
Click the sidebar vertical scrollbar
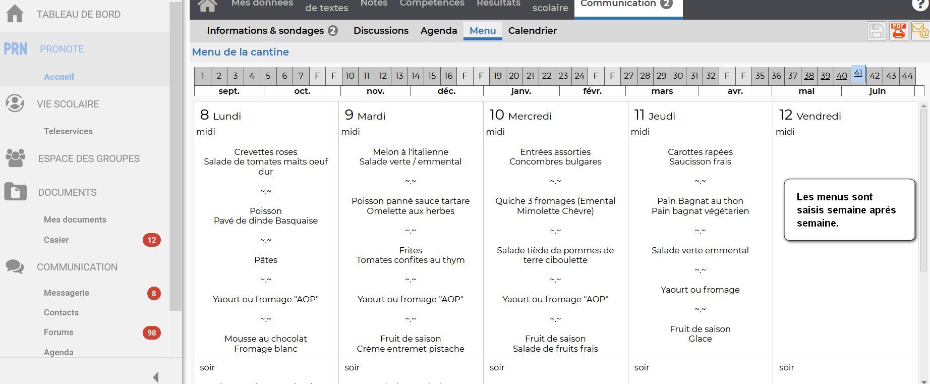click(x=176, y=156)
